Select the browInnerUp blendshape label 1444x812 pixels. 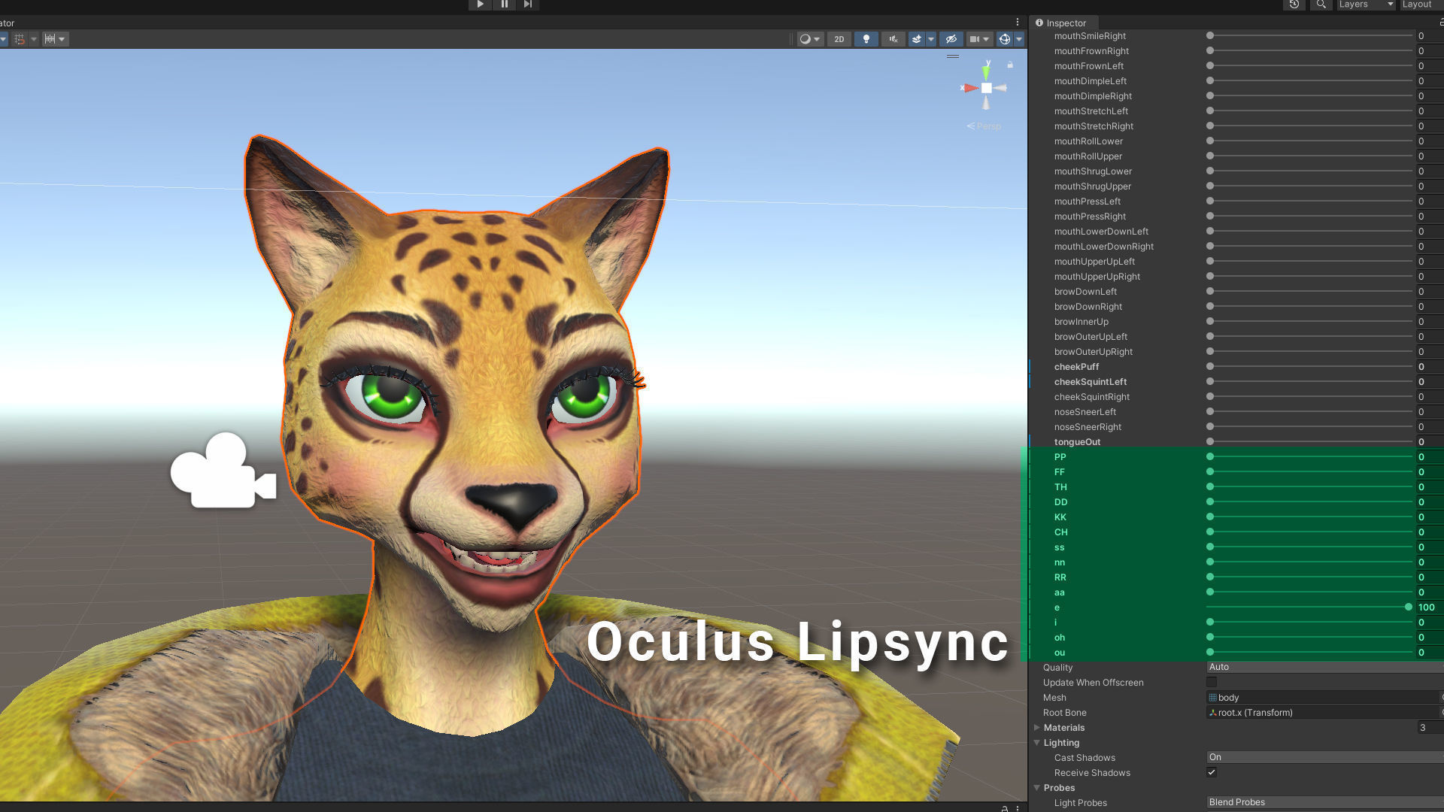click(1081, 322)
